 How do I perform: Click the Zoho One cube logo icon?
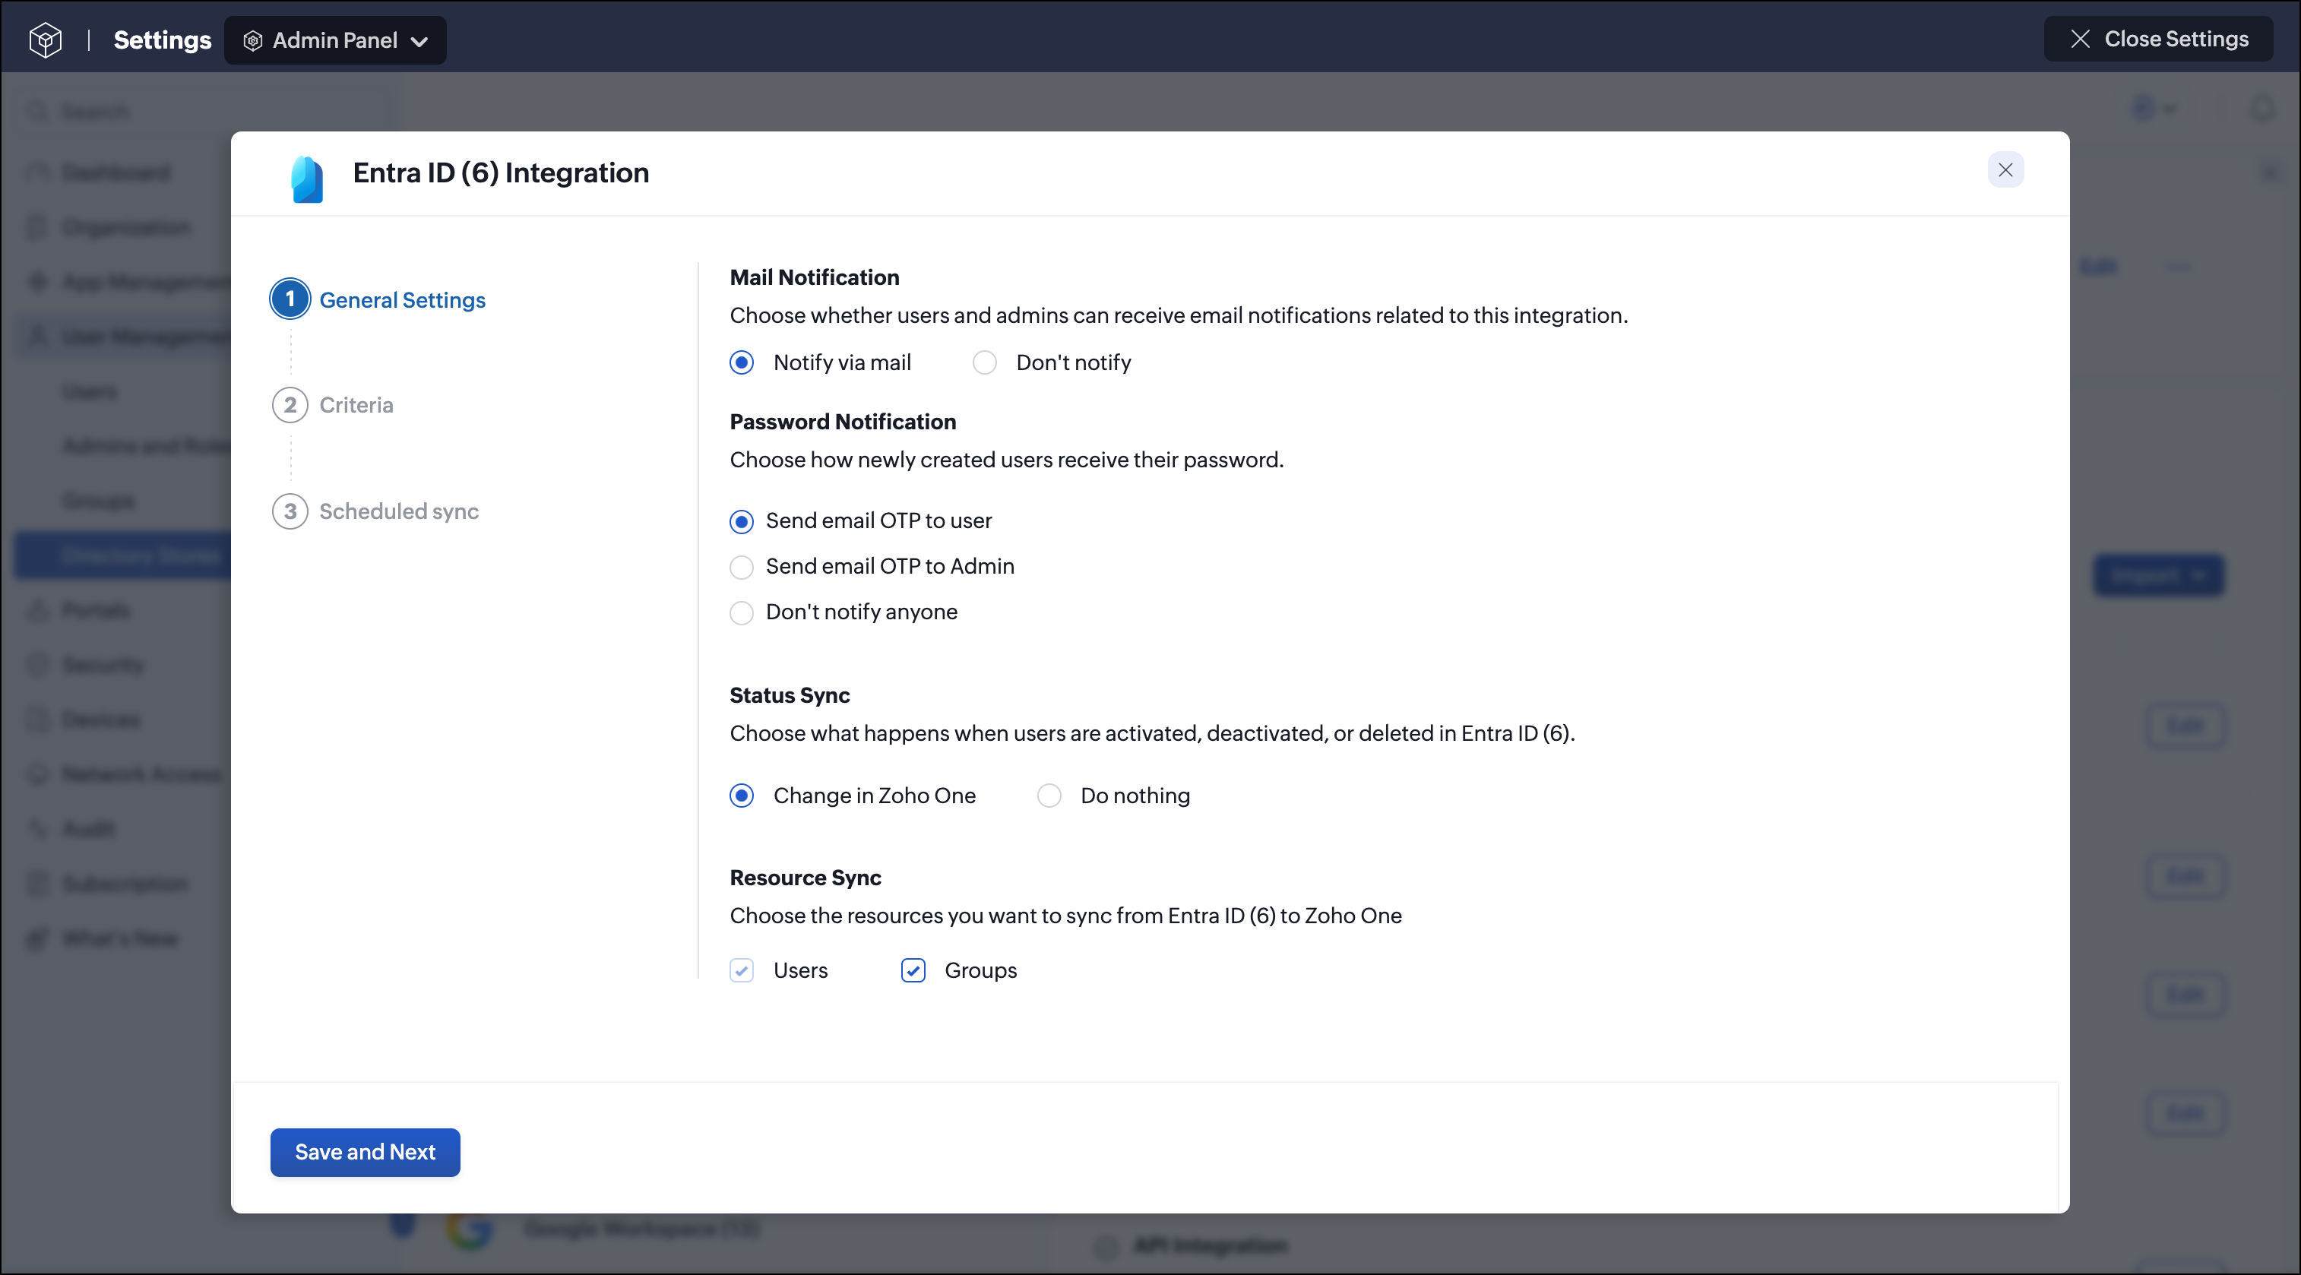coord(45,40)
